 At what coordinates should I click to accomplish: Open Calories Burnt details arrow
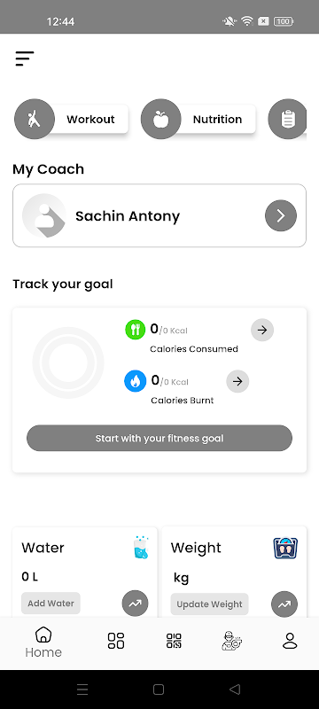point(237,381)
